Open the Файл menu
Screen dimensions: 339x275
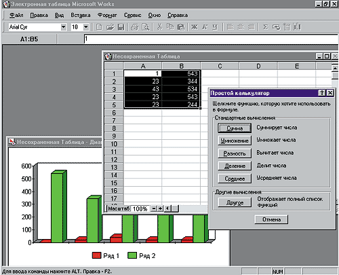(16, 15)
